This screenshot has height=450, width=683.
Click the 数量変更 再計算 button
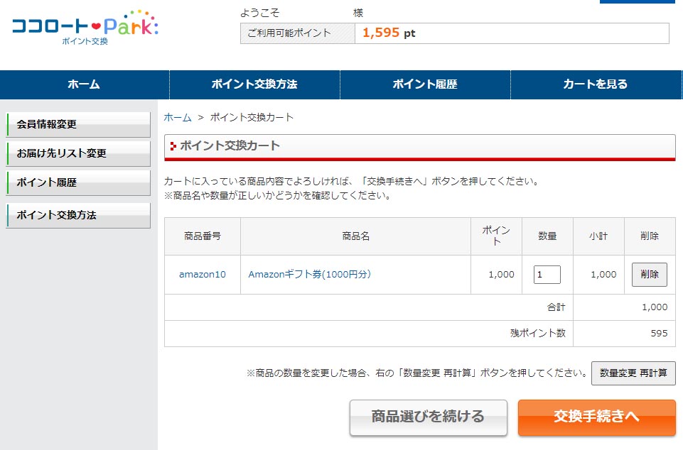(633, 373)
